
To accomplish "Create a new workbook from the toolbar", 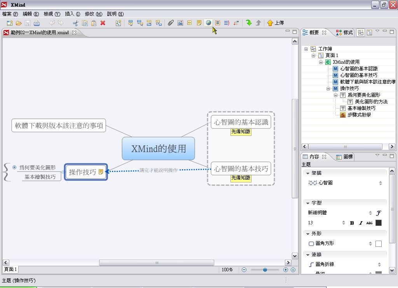I will [x=10, y=23].
